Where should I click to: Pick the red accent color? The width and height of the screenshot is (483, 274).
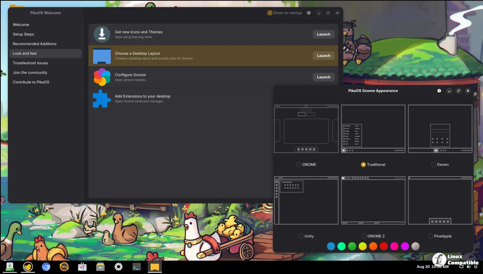tap(384, 246)
